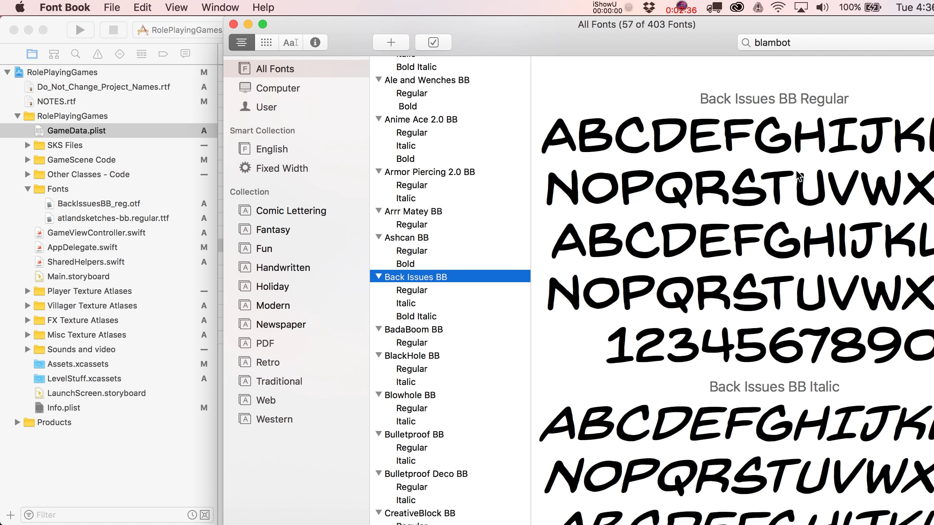Expand the SKS Files folder in Xcode
Screen dimensions: 934x525
pyautogui.click(x=27, y=145)
